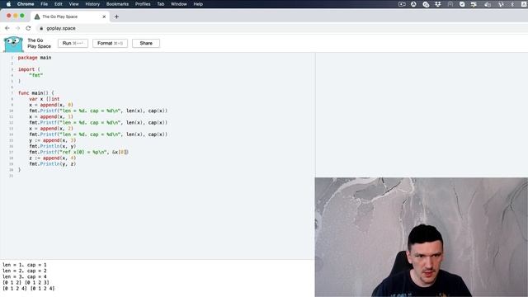
Task: Run the Go program
Action: 73,44
